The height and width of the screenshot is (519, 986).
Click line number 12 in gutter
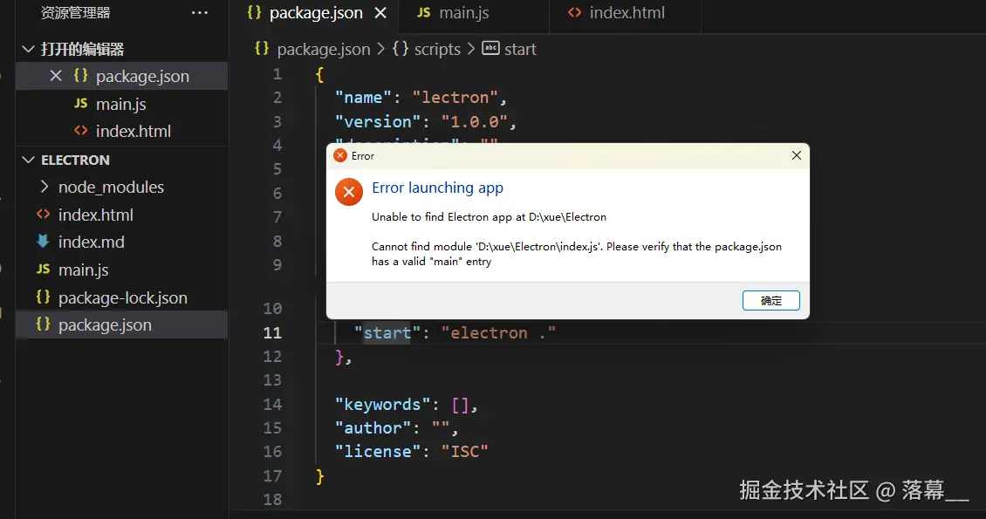[x=272, y=357]
